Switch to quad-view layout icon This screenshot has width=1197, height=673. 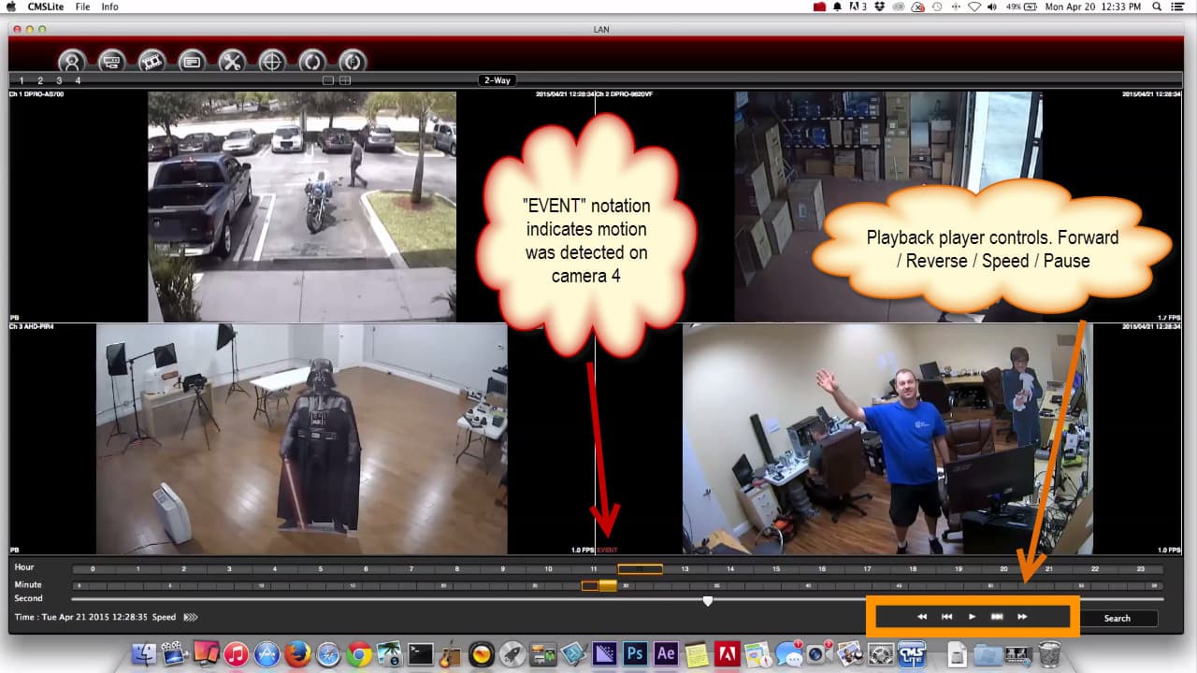(345, 80)
